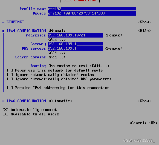Show the ETHERNET section

click(x=144, y=22)
